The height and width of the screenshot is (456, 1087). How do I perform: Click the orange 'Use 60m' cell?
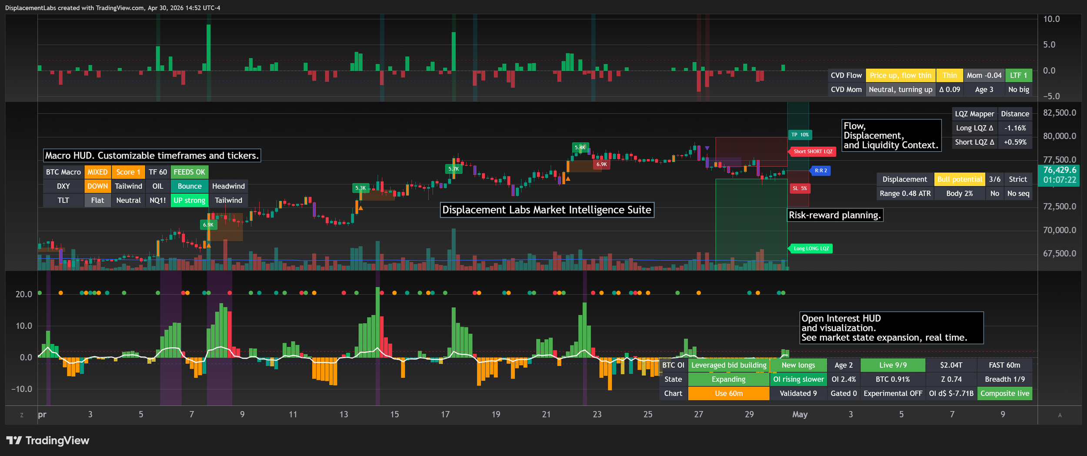(x=729, y=393)
